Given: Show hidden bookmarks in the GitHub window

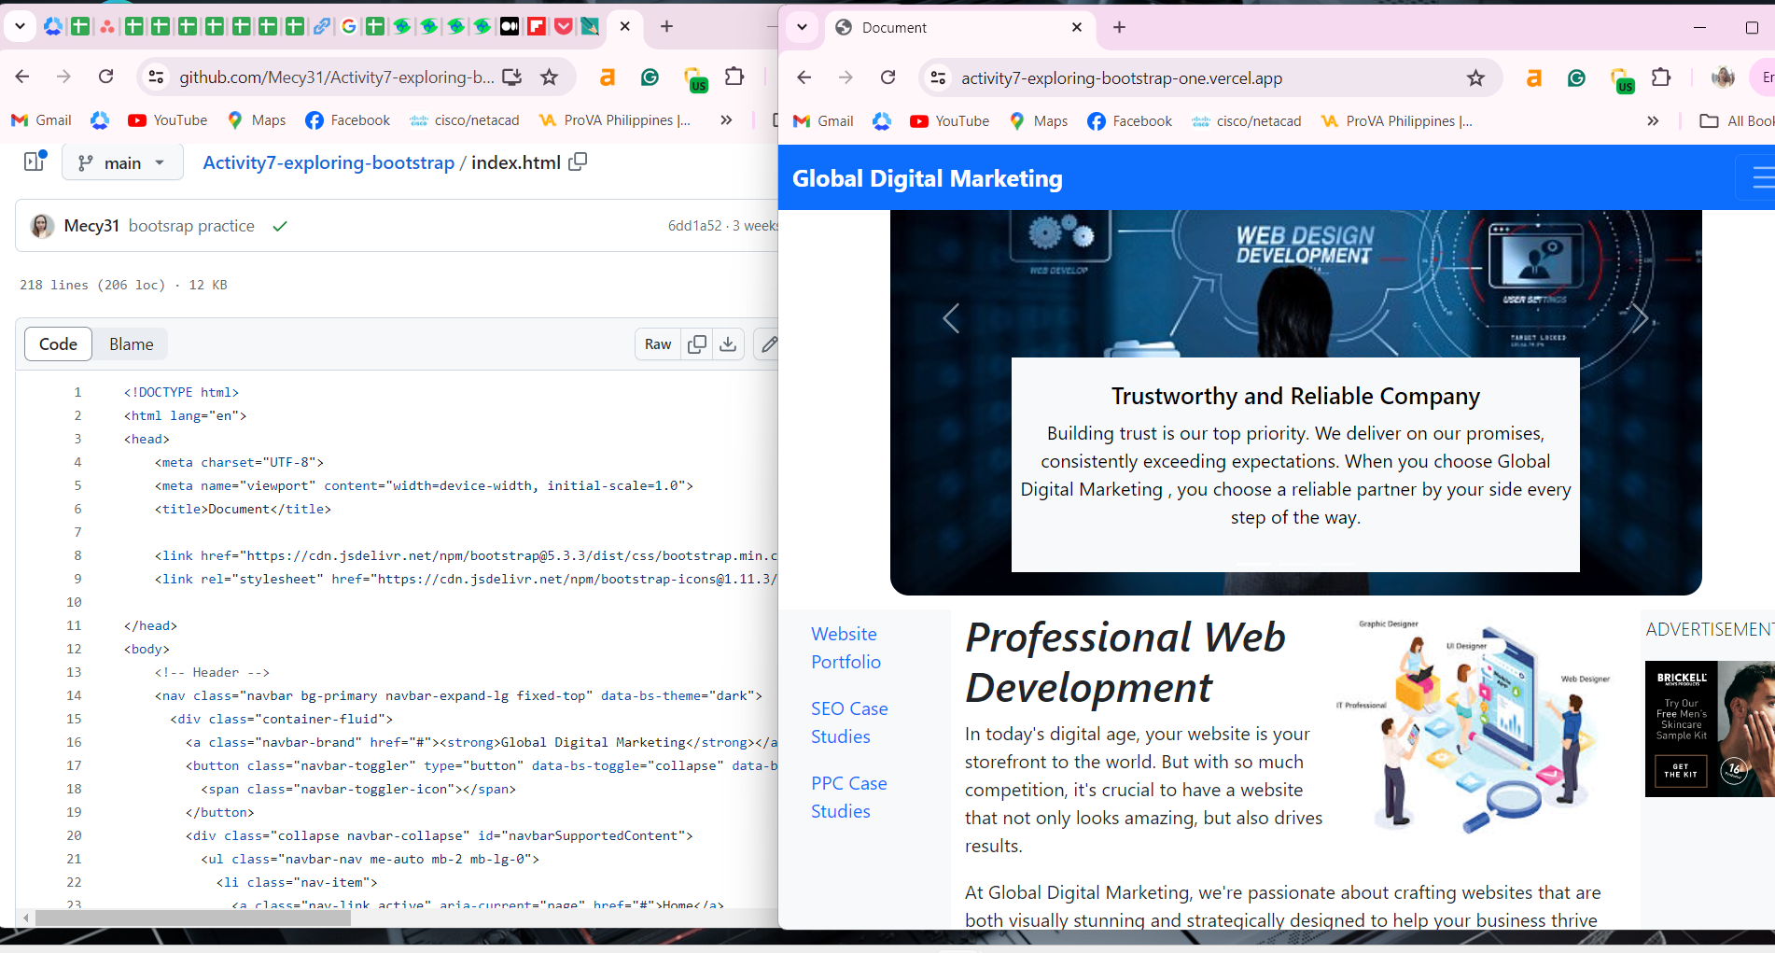Looking at the screenshot, I should pos(726,120).
